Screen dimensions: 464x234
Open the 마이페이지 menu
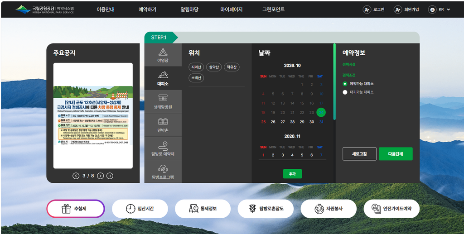click(232, 10)
